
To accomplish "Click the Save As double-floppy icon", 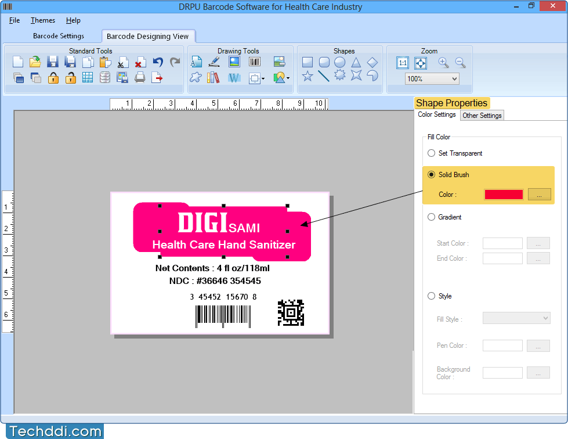I will 70,62.
